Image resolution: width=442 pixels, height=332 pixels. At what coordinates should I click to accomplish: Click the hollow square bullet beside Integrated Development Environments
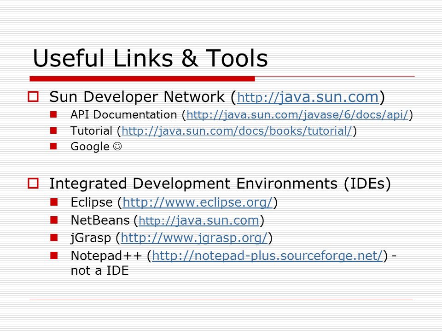[33, 183]
